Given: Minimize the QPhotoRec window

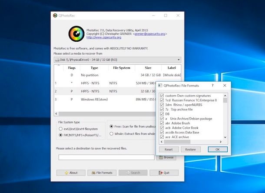Looking at the screenshot, I should click(x=153, y=15).
